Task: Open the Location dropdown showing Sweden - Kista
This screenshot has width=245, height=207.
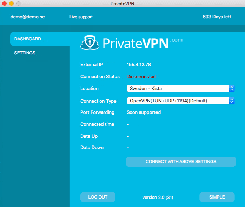Action: coord(178,89)
